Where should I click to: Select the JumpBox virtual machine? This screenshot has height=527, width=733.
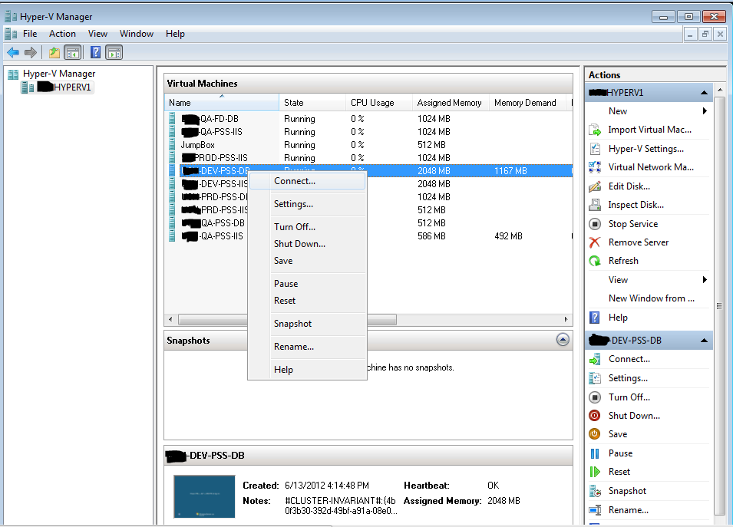coord(198,145)
